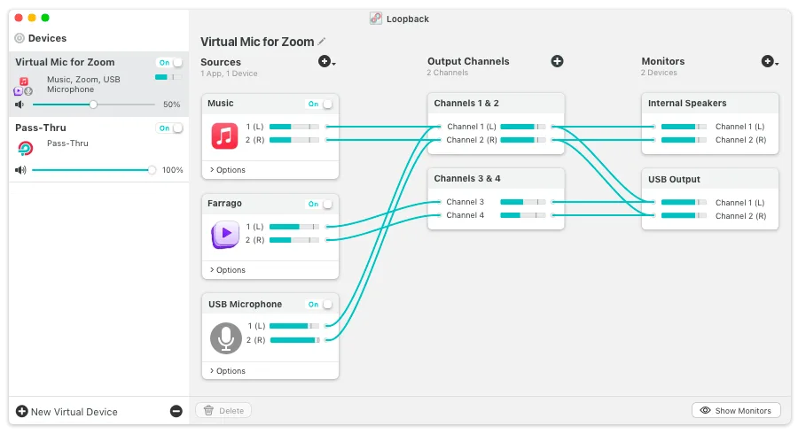Select Virtual Mic for Zoom in Devices list
798x434 pixels.
(98, 84)
